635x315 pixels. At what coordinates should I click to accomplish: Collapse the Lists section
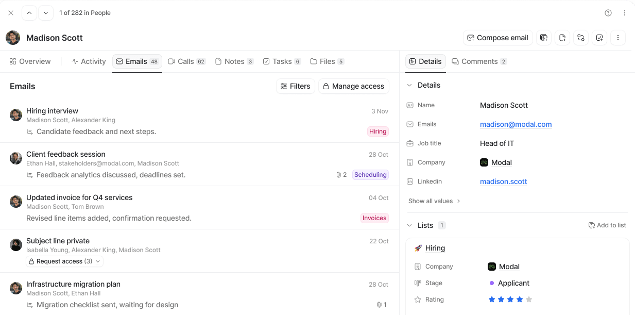click(x=409, y=225)
